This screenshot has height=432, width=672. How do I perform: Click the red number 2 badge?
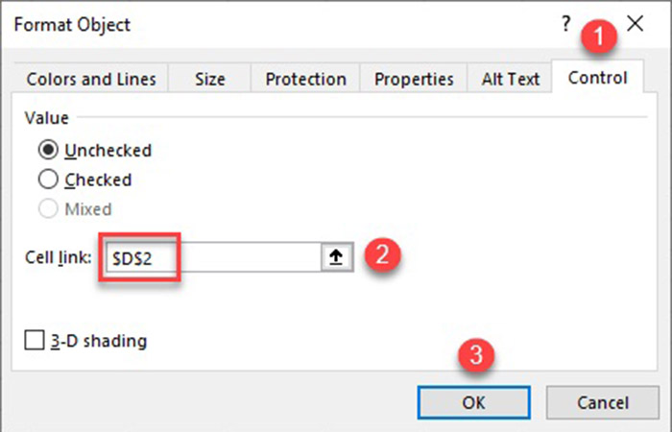pos(381,255)
